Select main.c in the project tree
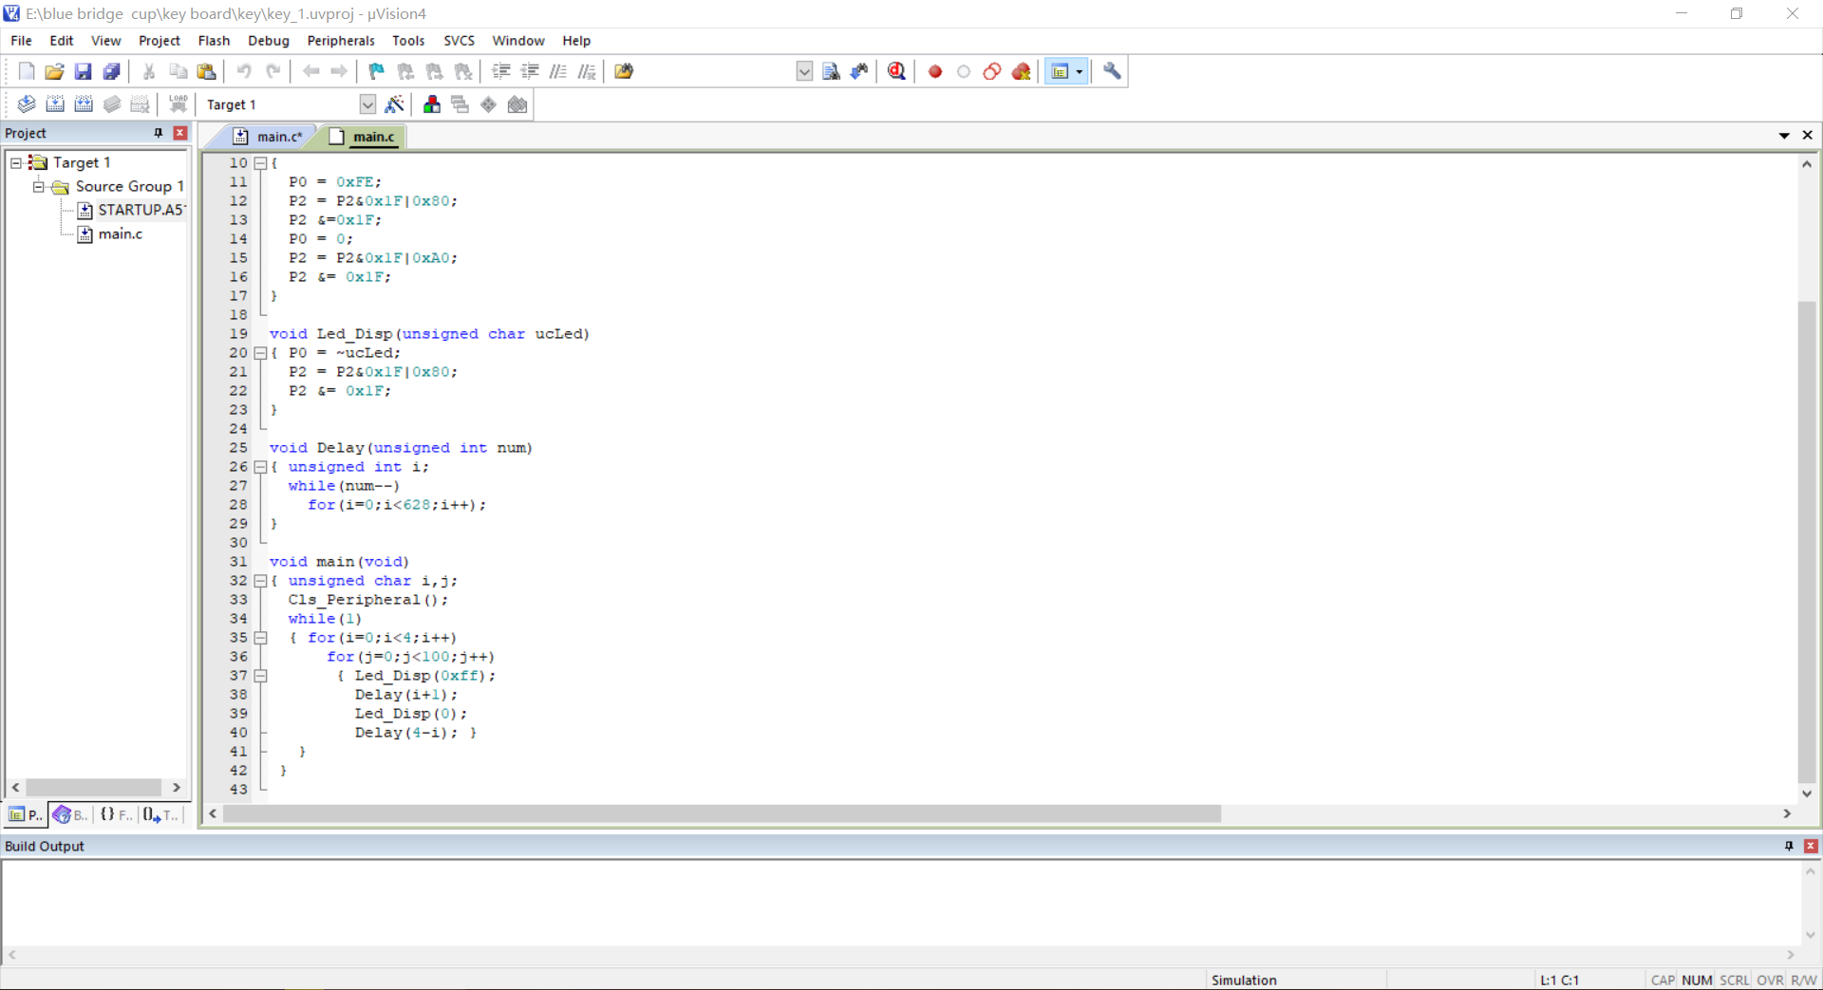1823x990 pixels. tap(121, 233)
